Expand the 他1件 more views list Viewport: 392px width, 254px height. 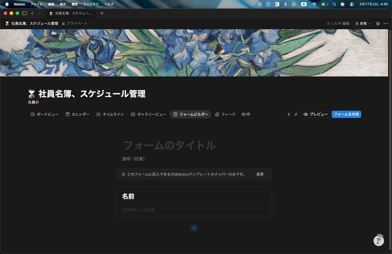246,114
